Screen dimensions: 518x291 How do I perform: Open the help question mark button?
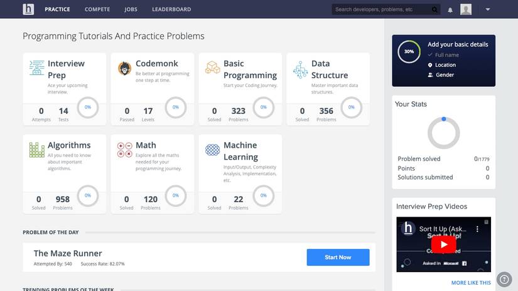tap(504, 280)
